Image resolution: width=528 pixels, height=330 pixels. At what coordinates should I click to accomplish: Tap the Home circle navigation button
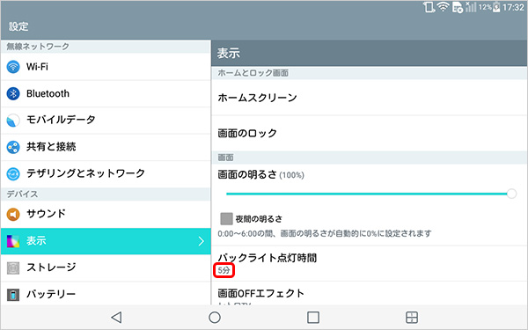[x=215, y=317]
